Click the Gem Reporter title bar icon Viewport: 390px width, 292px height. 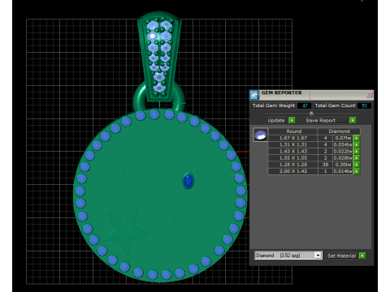point(254,95)
